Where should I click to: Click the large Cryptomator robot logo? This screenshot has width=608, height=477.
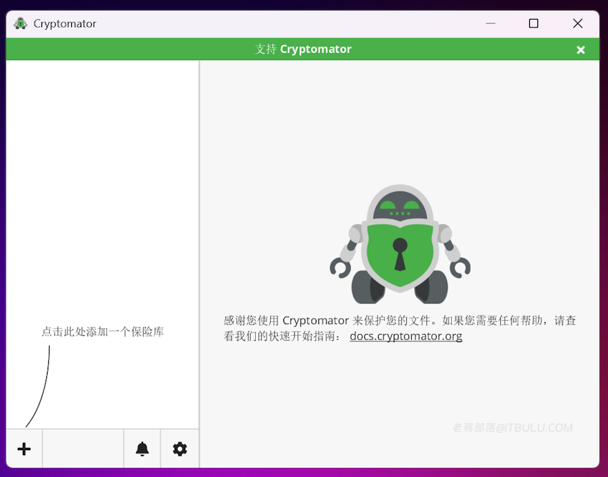[x=400, y=244]
